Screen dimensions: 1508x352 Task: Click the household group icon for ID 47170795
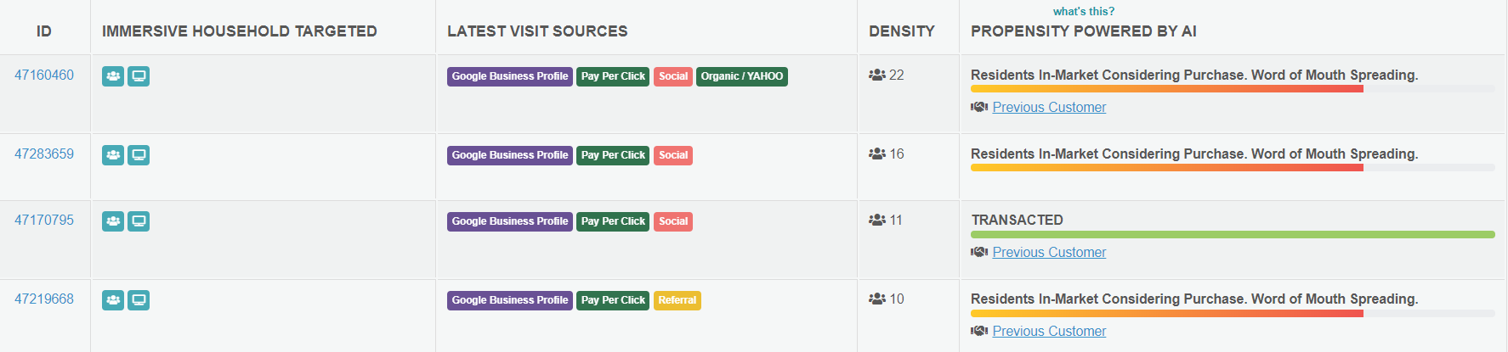tap(113, 221)
